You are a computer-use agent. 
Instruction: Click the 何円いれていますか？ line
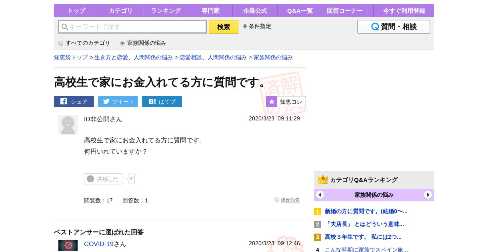point(116,152)
